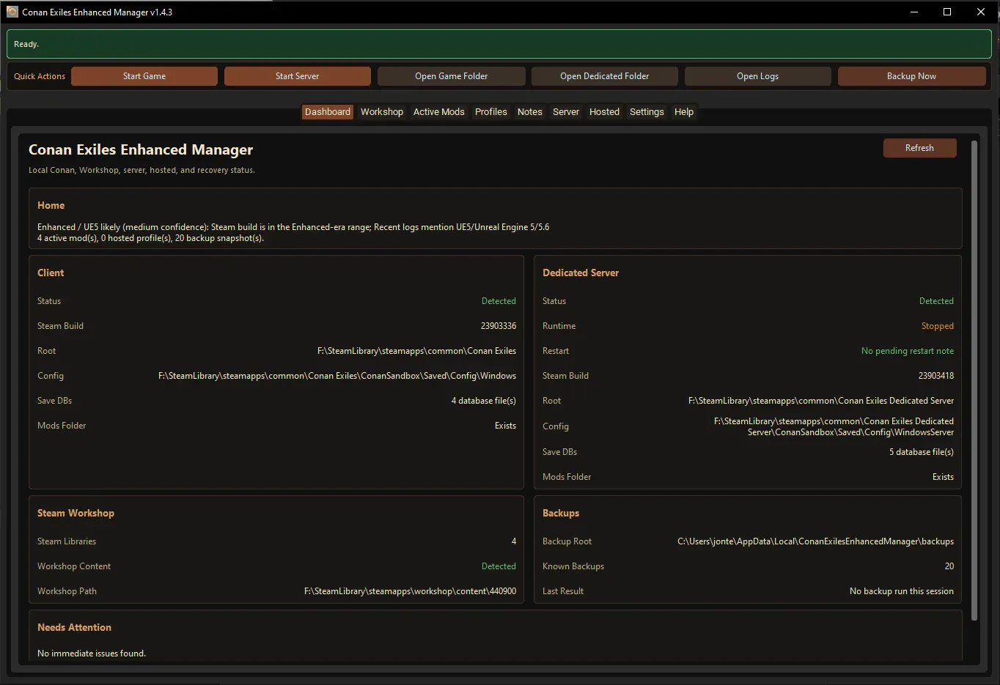Click the "Conan Exiles Enhanced Manager" page heading
The width and height of the screenshot is (1000, 685).
point(141,149)
